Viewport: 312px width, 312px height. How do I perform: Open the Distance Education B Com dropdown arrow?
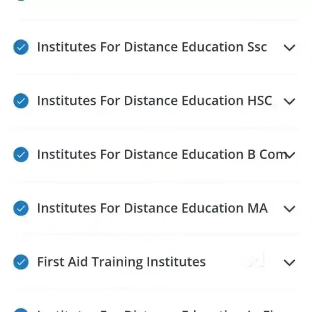pyautogui.click(x=290, y=155)
